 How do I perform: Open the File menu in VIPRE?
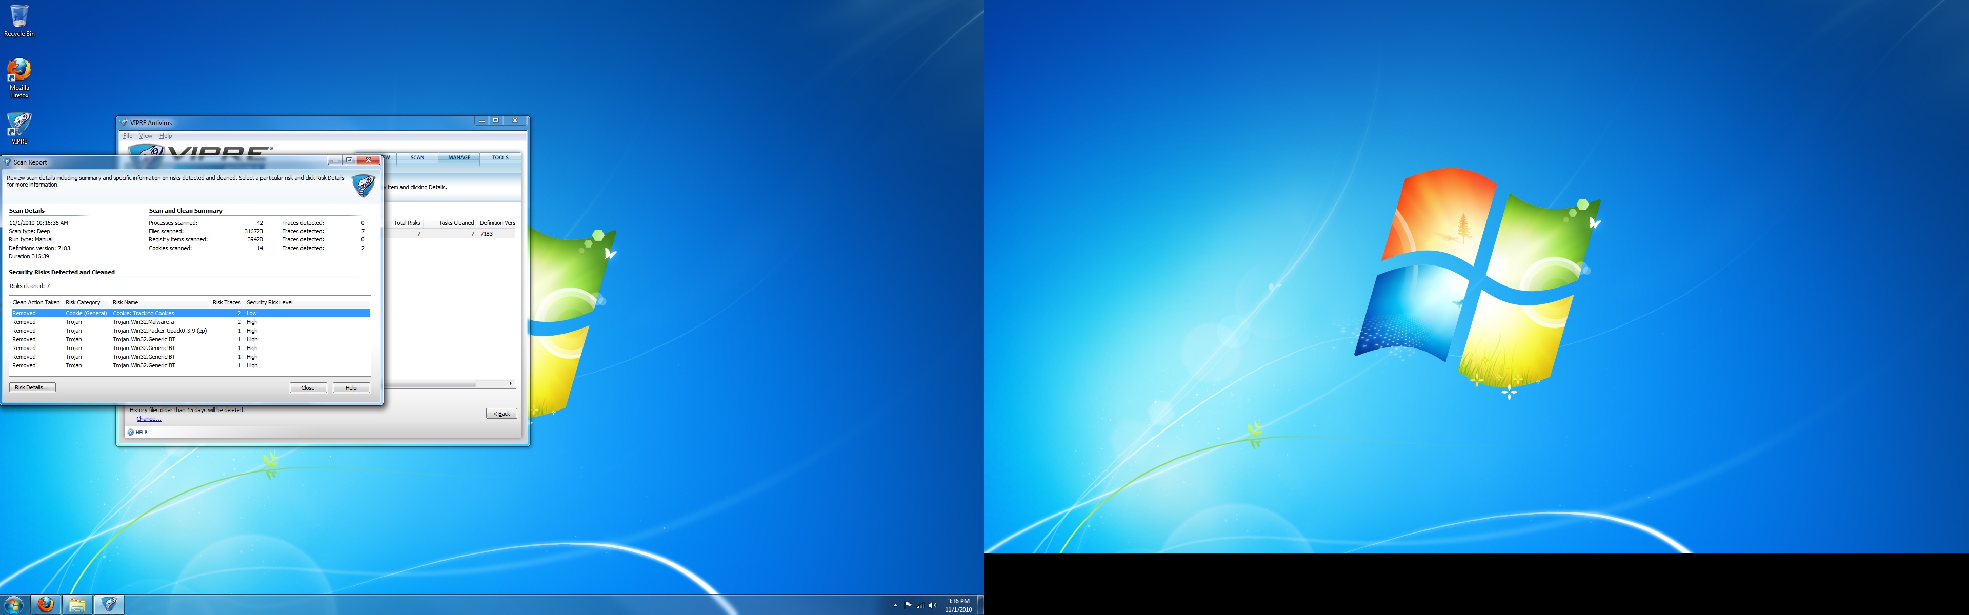(128, 136)
